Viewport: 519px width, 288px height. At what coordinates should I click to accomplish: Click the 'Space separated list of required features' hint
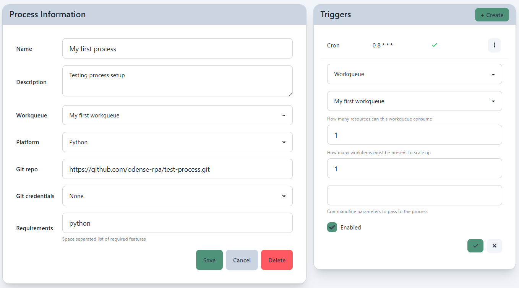click(x=104, y=239)
